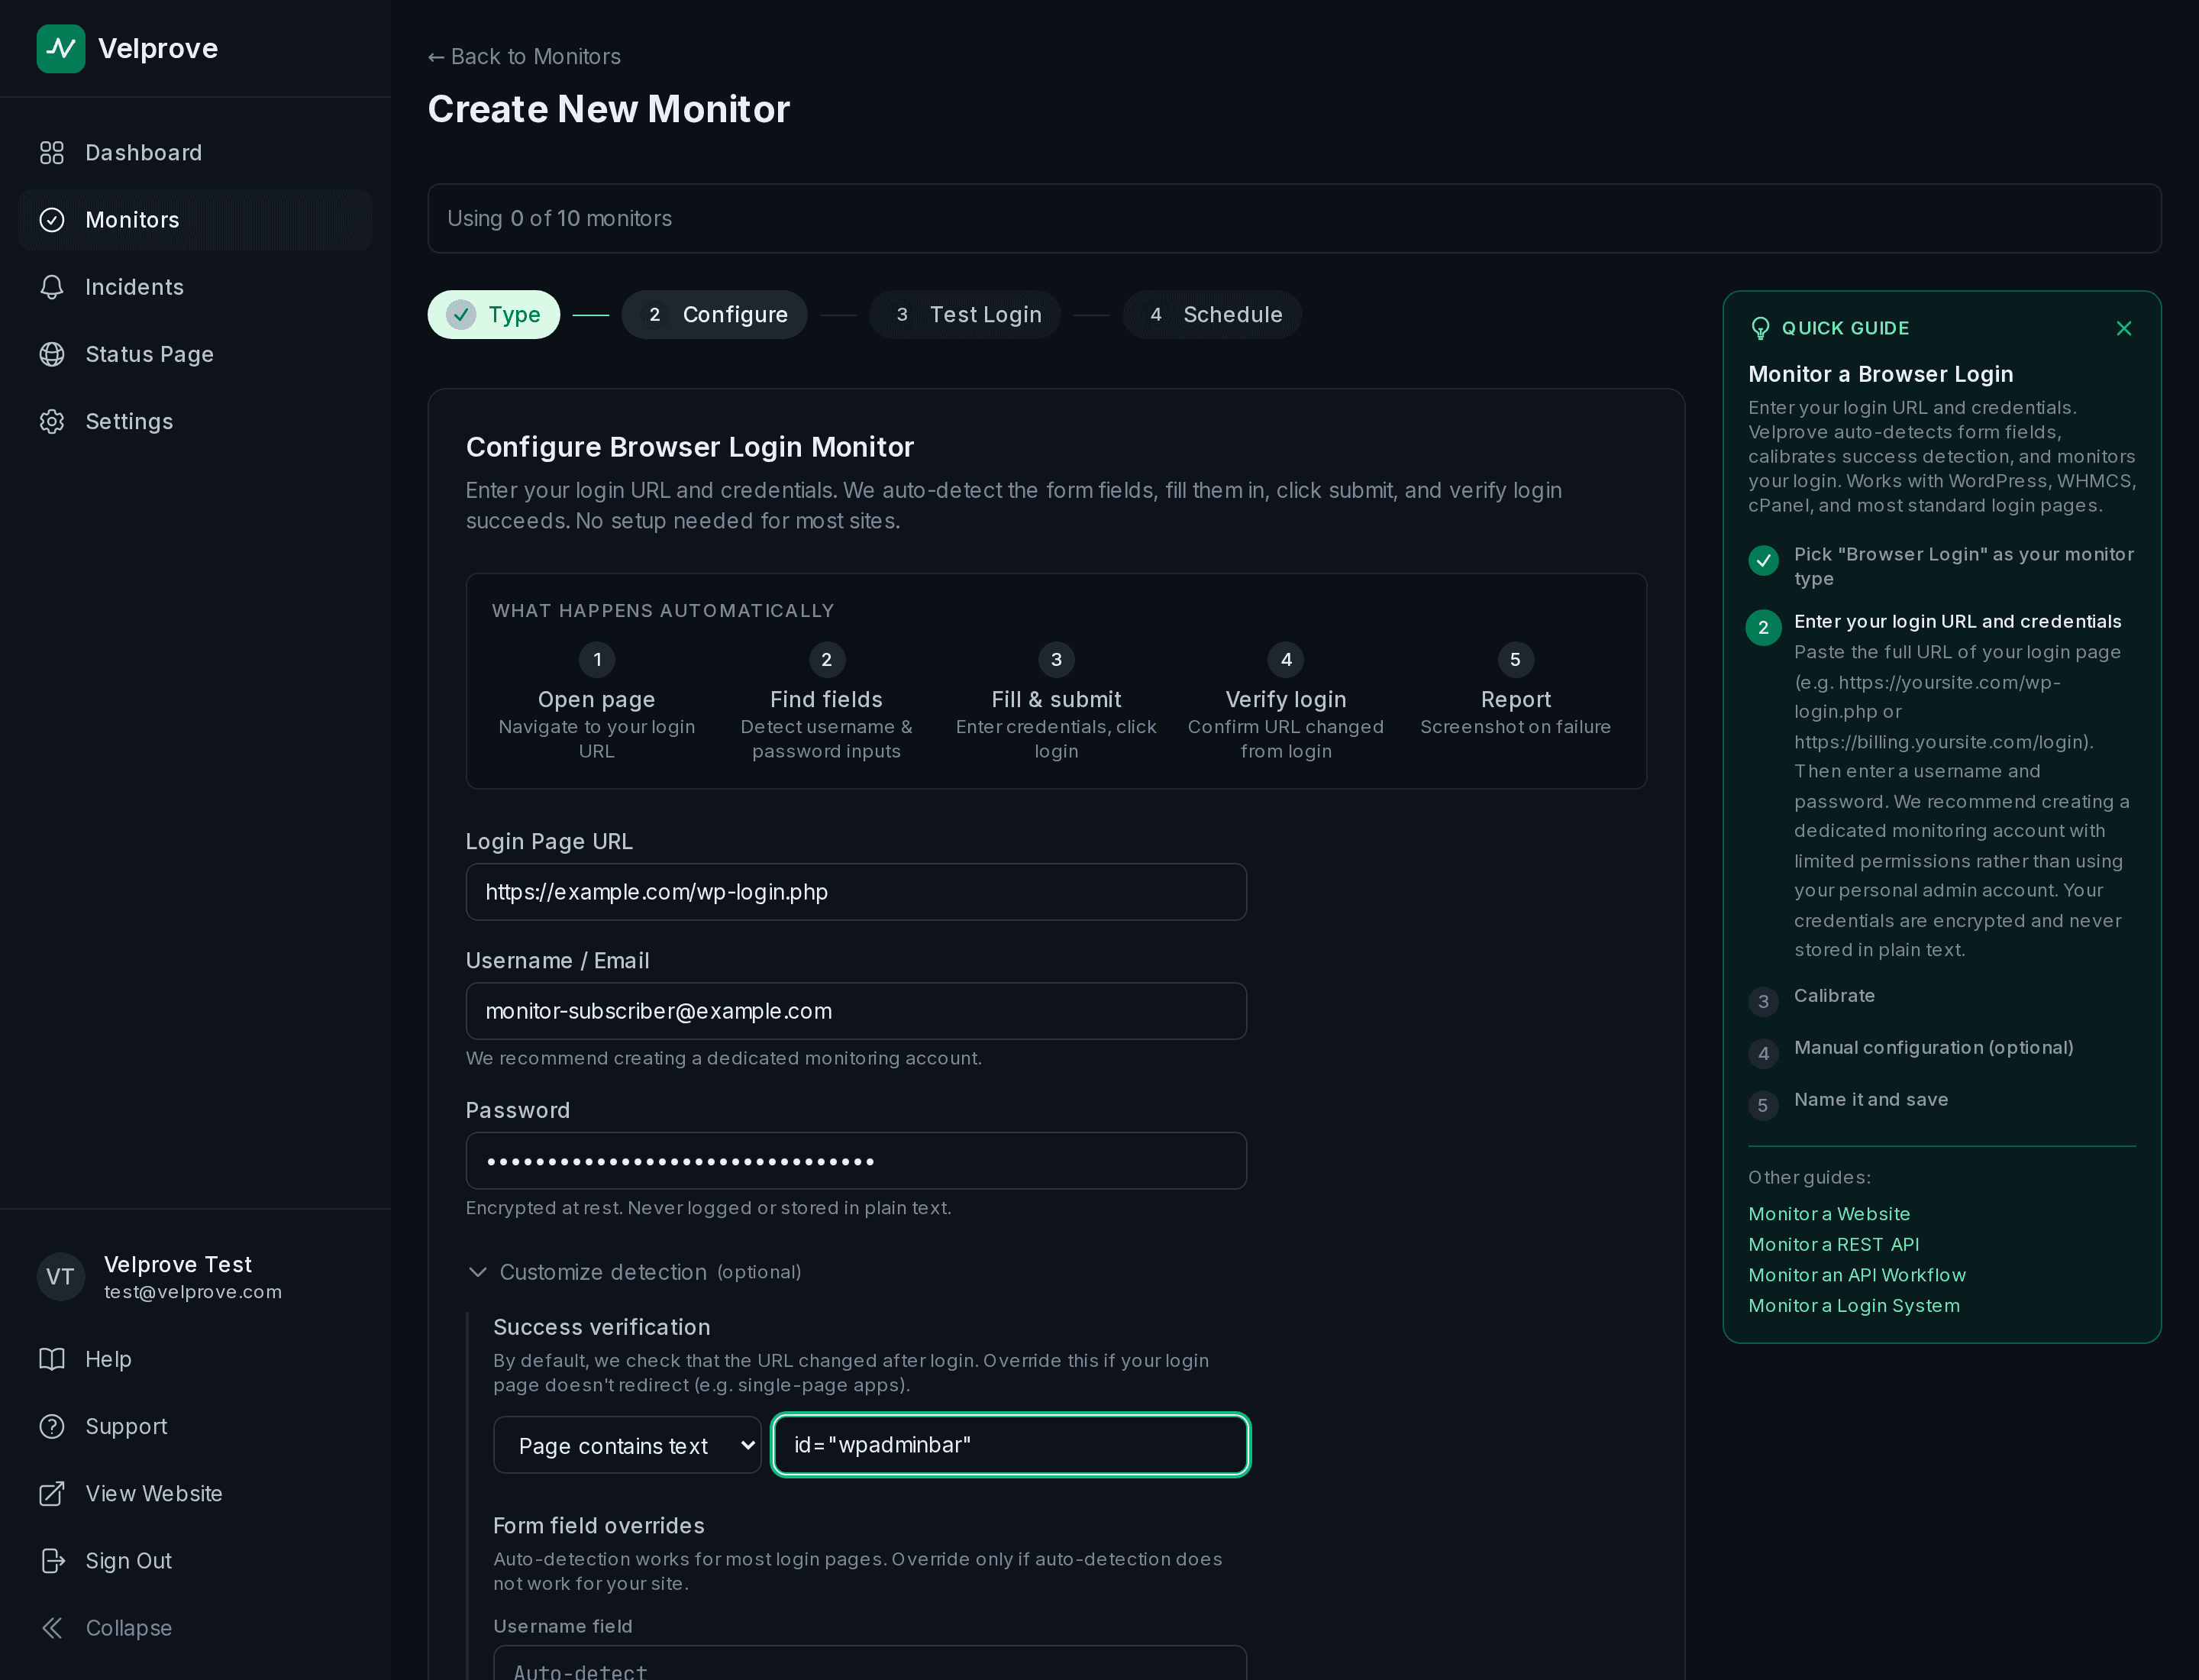Open the Monitor a REST API guide

coord(1833,1245)
